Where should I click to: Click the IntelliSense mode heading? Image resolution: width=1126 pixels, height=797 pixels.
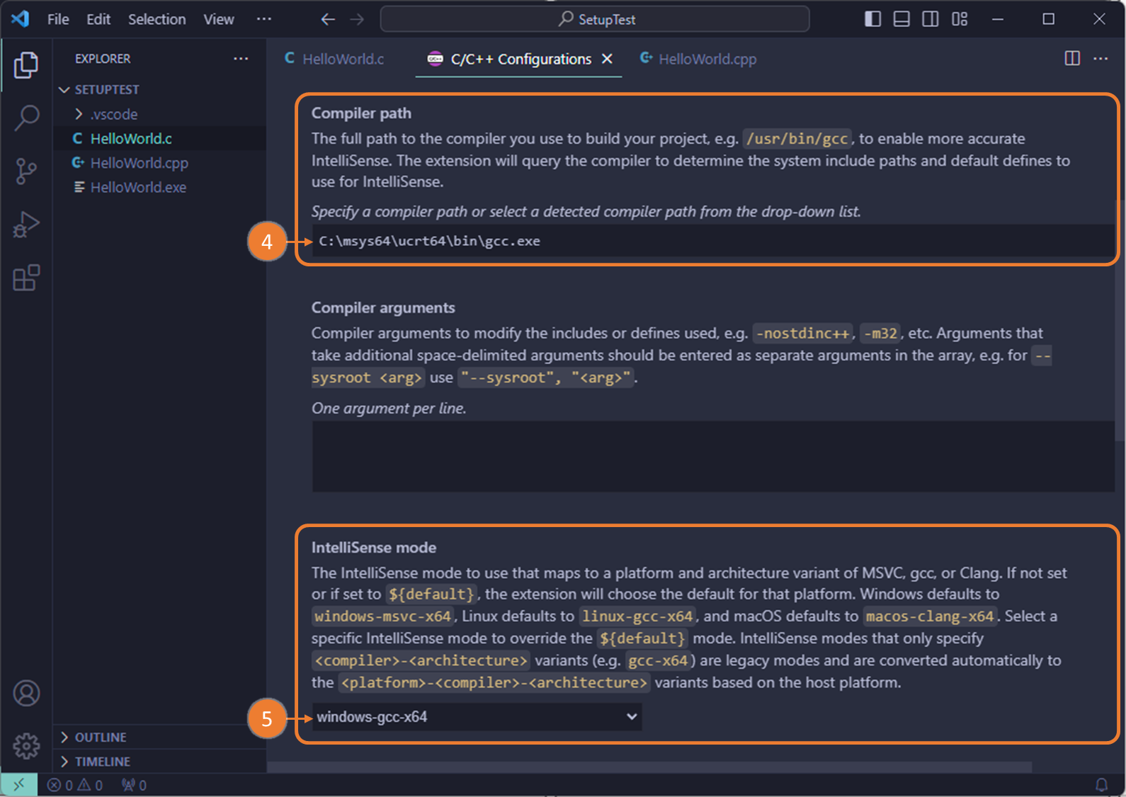click(x=374, y=548)
